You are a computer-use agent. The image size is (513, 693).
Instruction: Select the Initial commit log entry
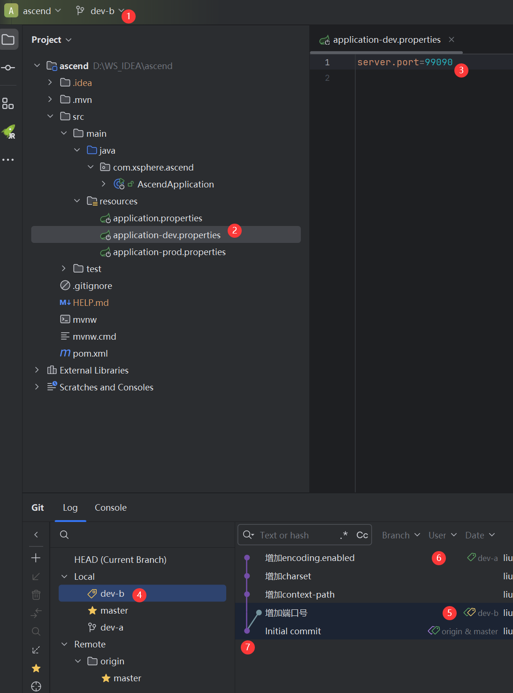tap(293, 631)
